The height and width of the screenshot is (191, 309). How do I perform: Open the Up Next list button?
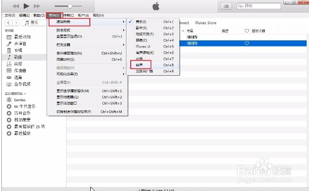(x=226, y=6)
